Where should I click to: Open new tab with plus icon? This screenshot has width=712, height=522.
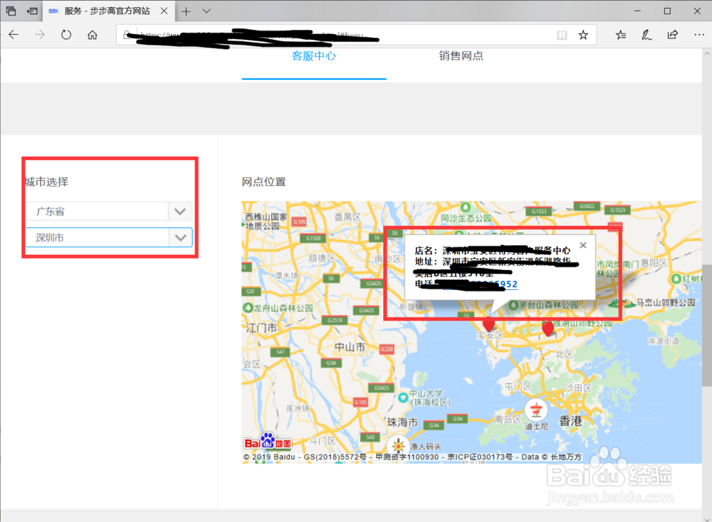coord(186,11)
